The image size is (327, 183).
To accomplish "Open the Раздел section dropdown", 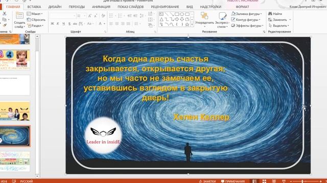I will tap(35, 26).
